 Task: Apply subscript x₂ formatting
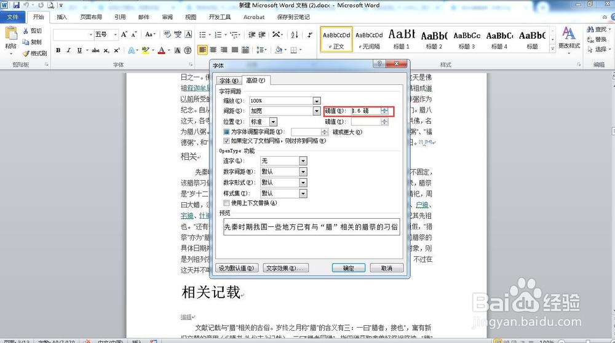106,50
